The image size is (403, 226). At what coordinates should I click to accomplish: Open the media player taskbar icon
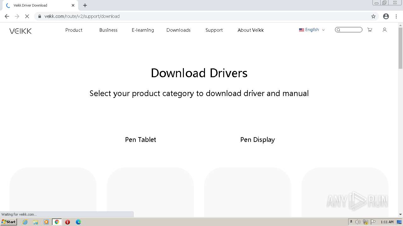point(46,222)
